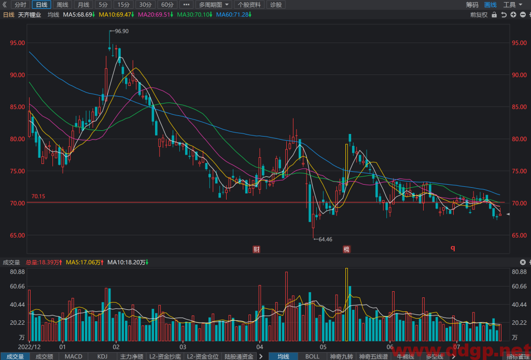Select the 牛熊线 indicator tab
Screen dimensions: 531x360
pyautogui.click(x=406, y=356)
